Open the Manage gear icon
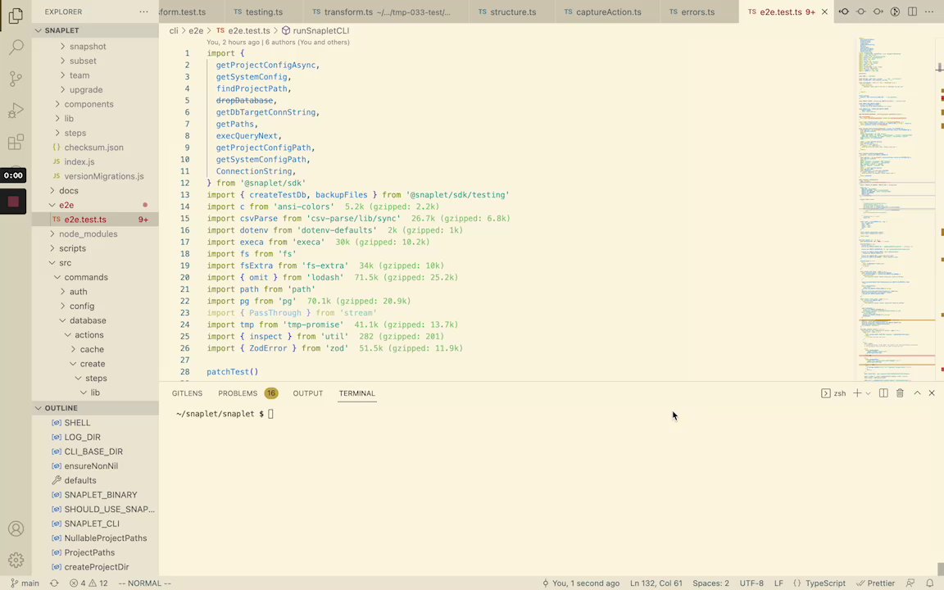944x590 pixels. click(x=16, y=560)
